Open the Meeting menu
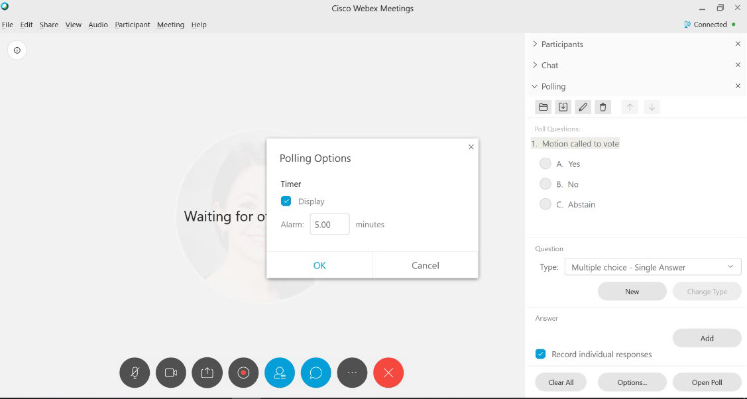 click(x=170, y=25)
